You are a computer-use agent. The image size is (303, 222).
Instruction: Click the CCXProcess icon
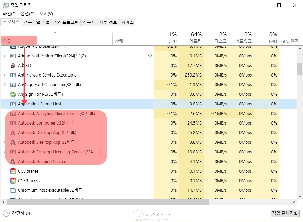click(x=13, y=181)
